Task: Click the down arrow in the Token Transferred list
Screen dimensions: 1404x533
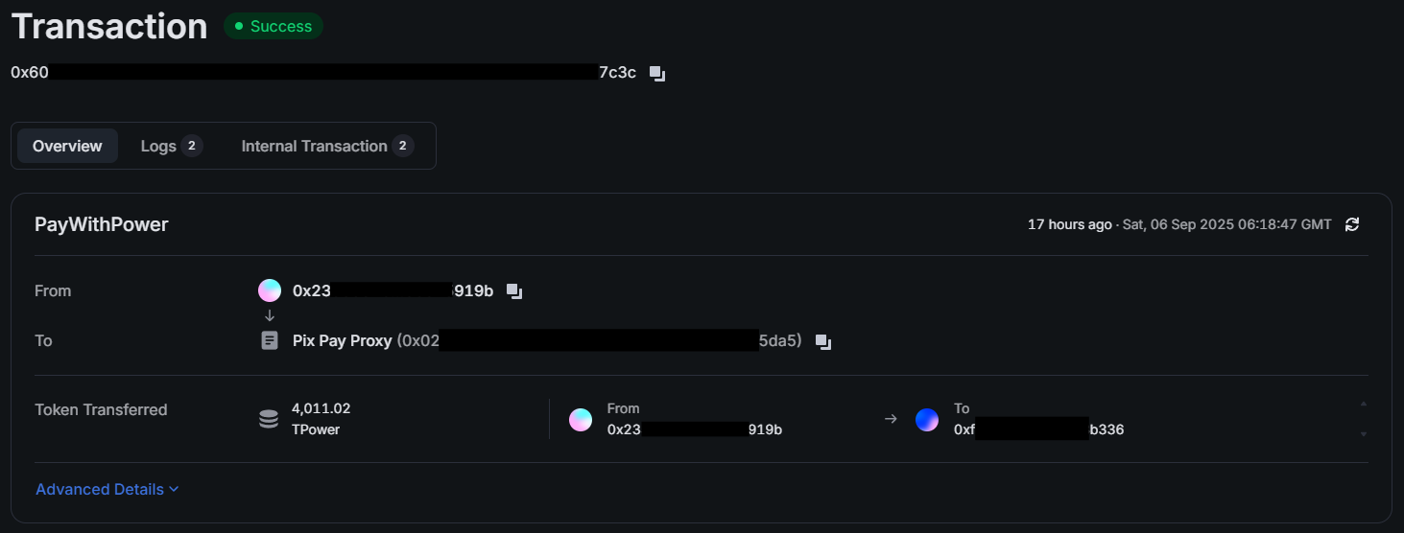Action: [1364, 434]
